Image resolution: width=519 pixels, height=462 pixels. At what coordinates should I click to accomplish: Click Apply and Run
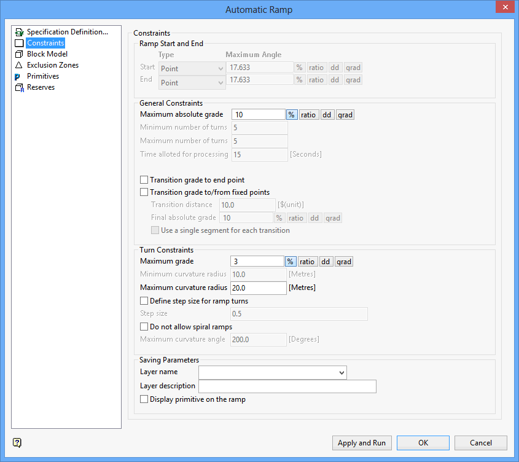pyautogui.click(x=362, y=443)
